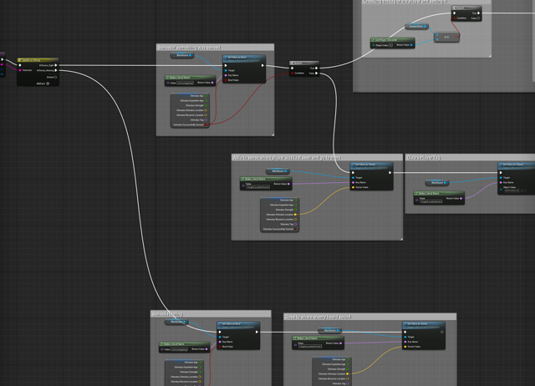This screenshot has width=535, height=386.
Task: Click the Condition pin on the top Branch node
Action: (455, 18)
